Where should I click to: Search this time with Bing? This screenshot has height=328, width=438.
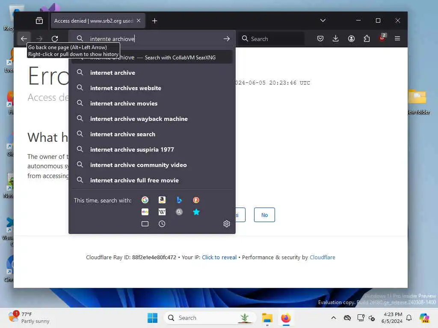[179, 200]
